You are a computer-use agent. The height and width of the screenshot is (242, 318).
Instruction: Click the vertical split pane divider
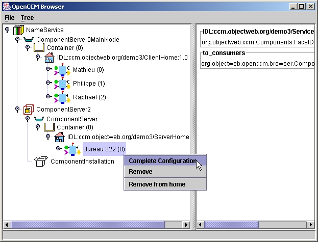point(193,126)
